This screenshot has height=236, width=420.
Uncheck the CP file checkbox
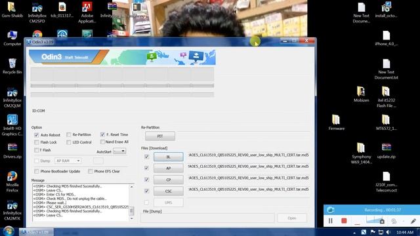146,180
